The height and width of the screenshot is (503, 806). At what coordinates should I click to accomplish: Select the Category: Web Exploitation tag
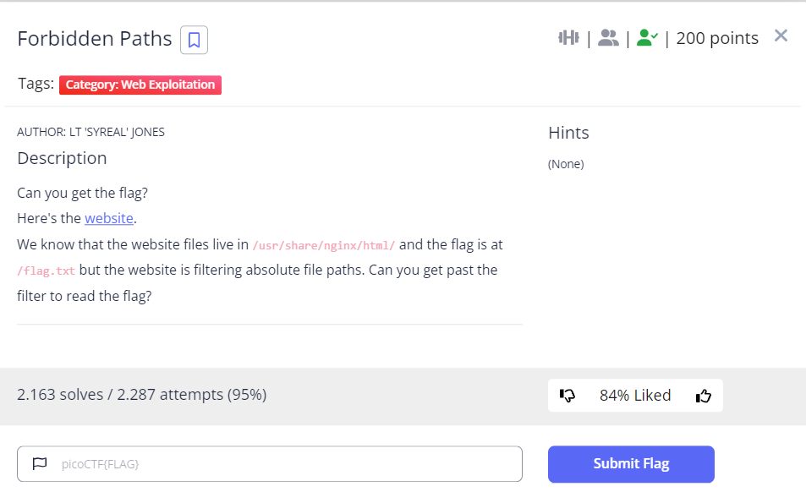click(x=140, y=85)
